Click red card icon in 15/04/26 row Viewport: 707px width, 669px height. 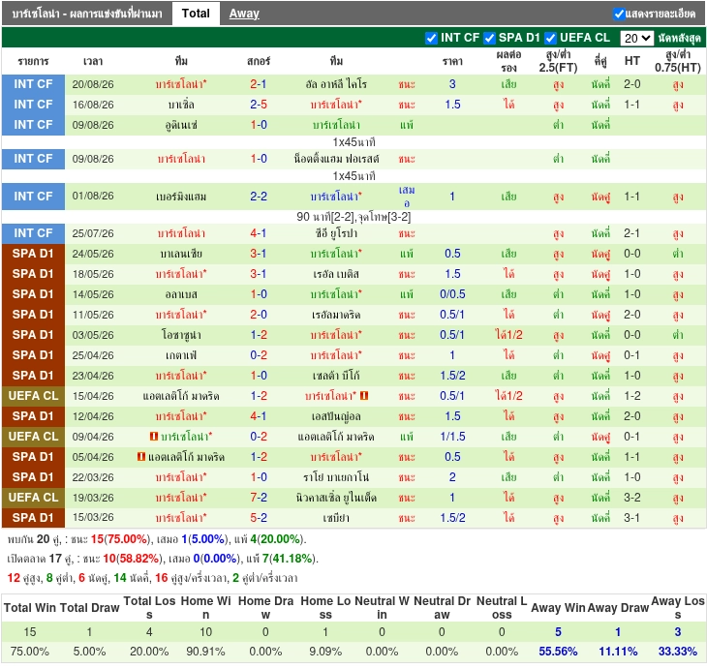coord(364,396)
